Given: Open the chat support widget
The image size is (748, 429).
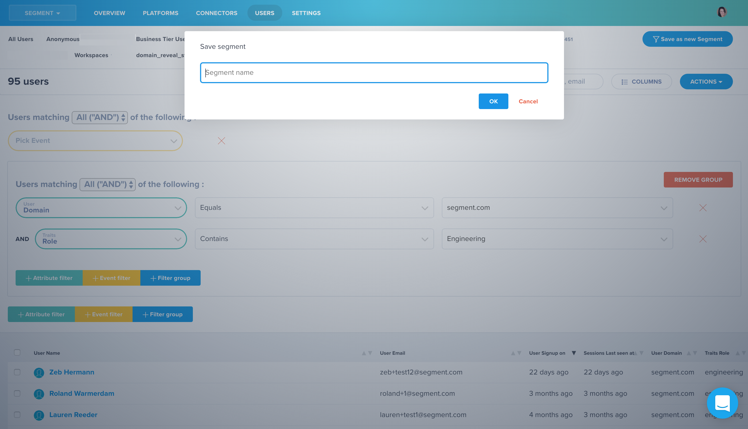Looking at the screenshot, I should click(x=722, y=403).
